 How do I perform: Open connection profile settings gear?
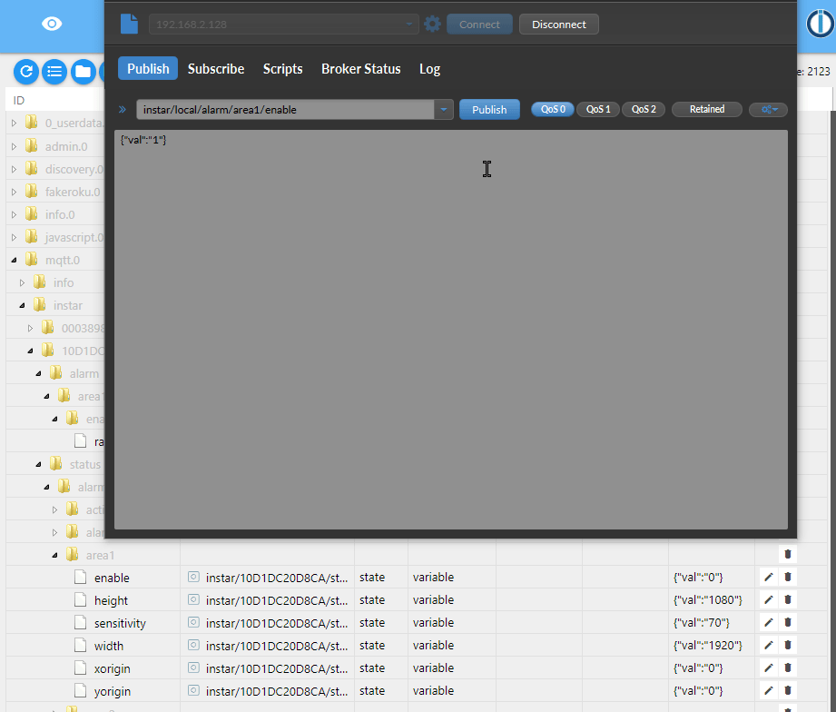tap(433, 25)
